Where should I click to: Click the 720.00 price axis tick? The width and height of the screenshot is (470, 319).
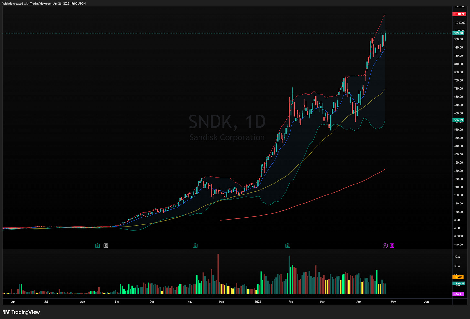coord(458,89)
